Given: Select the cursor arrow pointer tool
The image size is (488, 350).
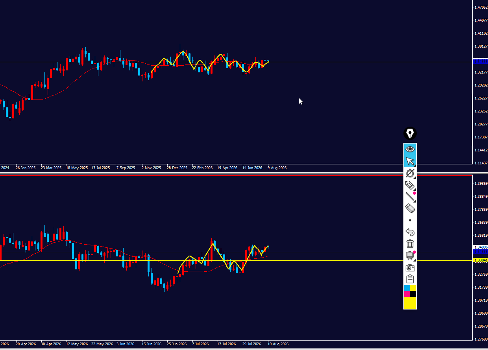Looking at the screenshot, I should click(410, 161).
